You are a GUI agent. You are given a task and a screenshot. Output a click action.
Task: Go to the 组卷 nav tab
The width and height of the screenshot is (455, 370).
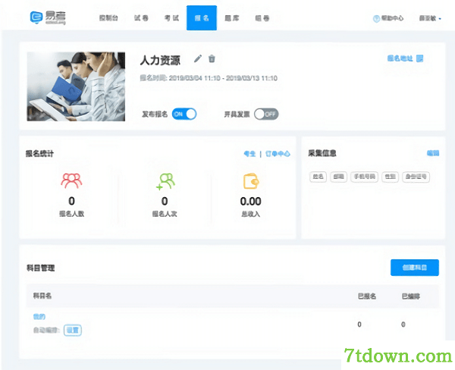[x=262, y=18]
